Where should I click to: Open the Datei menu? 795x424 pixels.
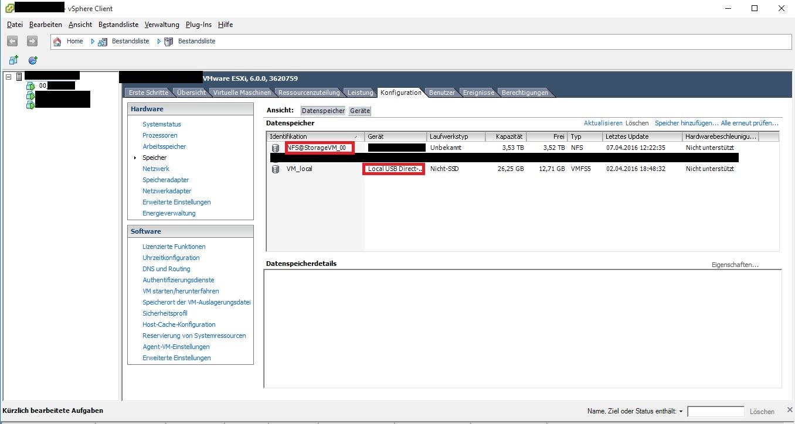pos(15,25)
